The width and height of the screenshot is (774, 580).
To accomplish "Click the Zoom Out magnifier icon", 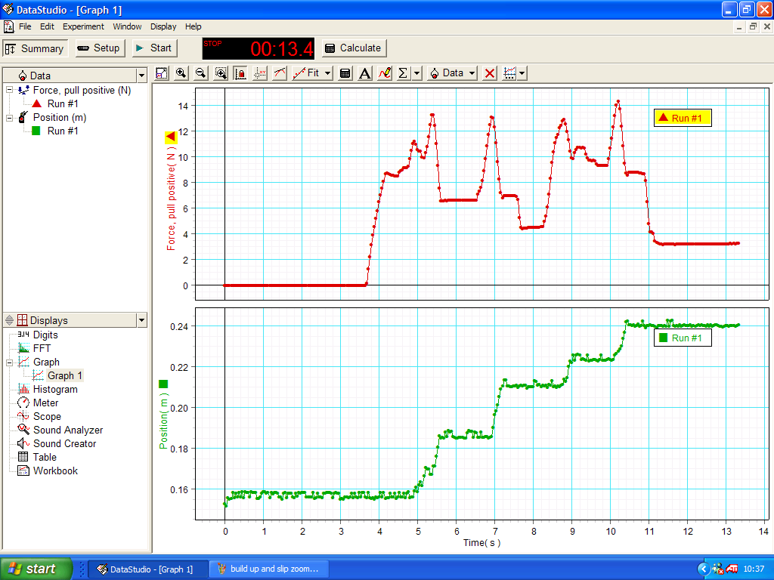I will pyautogui.click(x=201, y=73).
